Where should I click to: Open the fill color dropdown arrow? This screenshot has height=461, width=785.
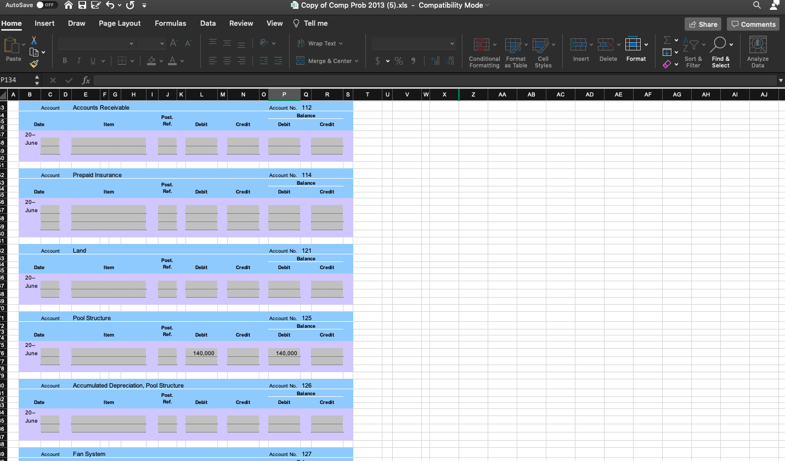(x=162, y=61)
